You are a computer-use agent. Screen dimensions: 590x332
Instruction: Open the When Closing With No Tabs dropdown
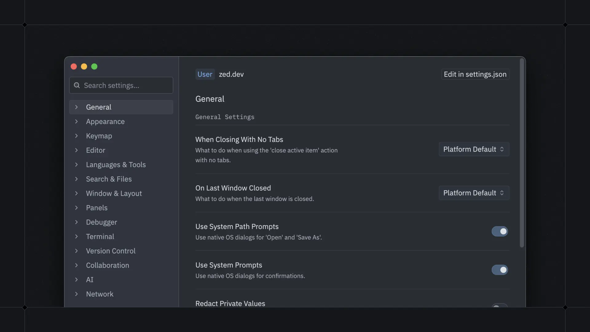(x=474, y=149)
